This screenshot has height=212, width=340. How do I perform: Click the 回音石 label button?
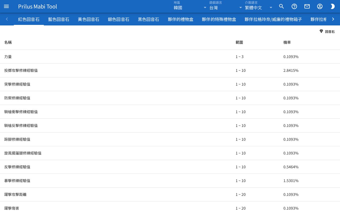tap(327, 32)
